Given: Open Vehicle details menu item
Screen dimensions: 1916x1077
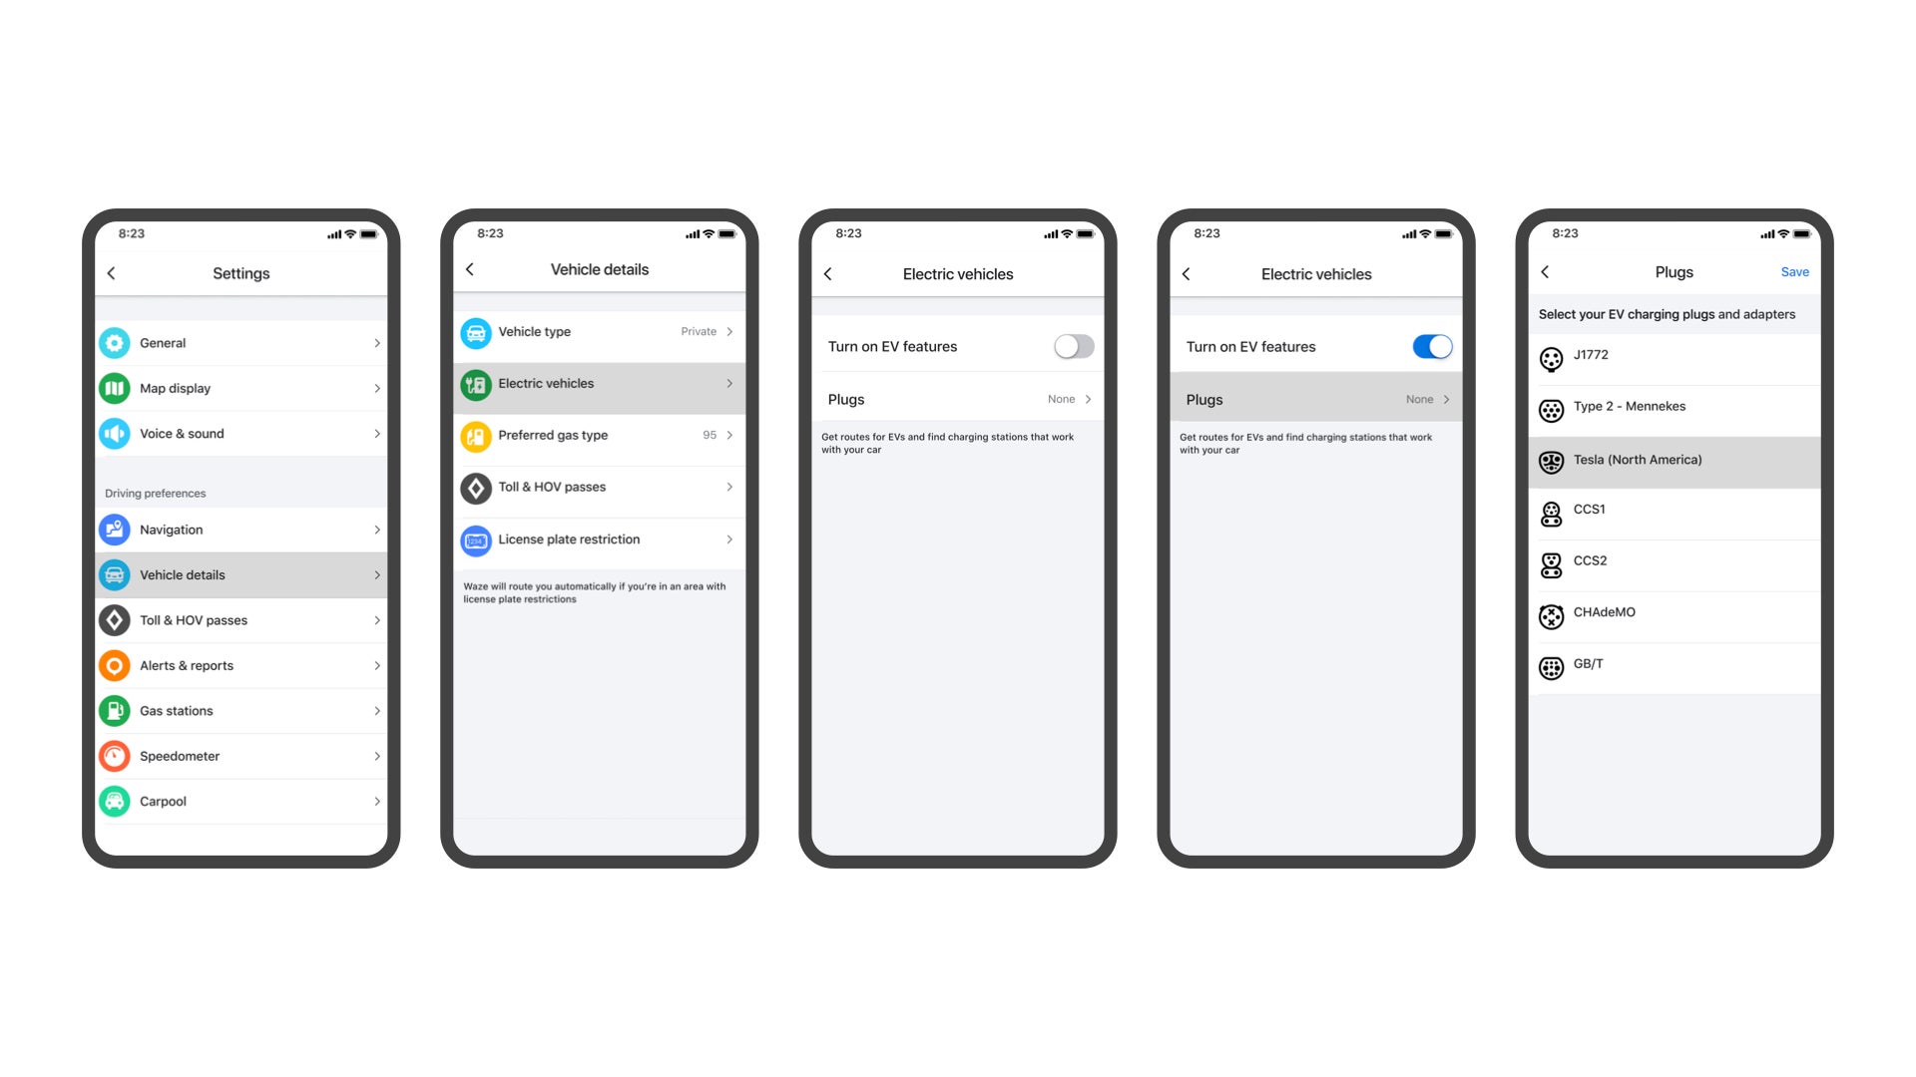Looking at the screenshot, I should pos(240,574).
